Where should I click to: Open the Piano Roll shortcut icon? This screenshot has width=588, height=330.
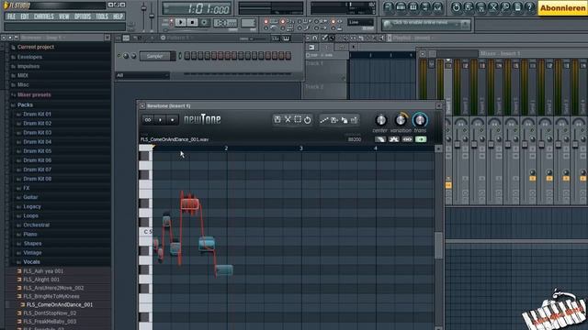413,7
